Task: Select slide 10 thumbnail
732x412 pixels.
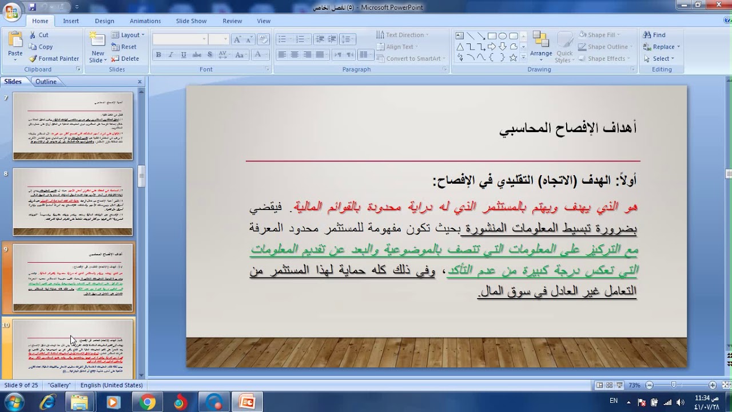Action: click(x=73, y=348)
